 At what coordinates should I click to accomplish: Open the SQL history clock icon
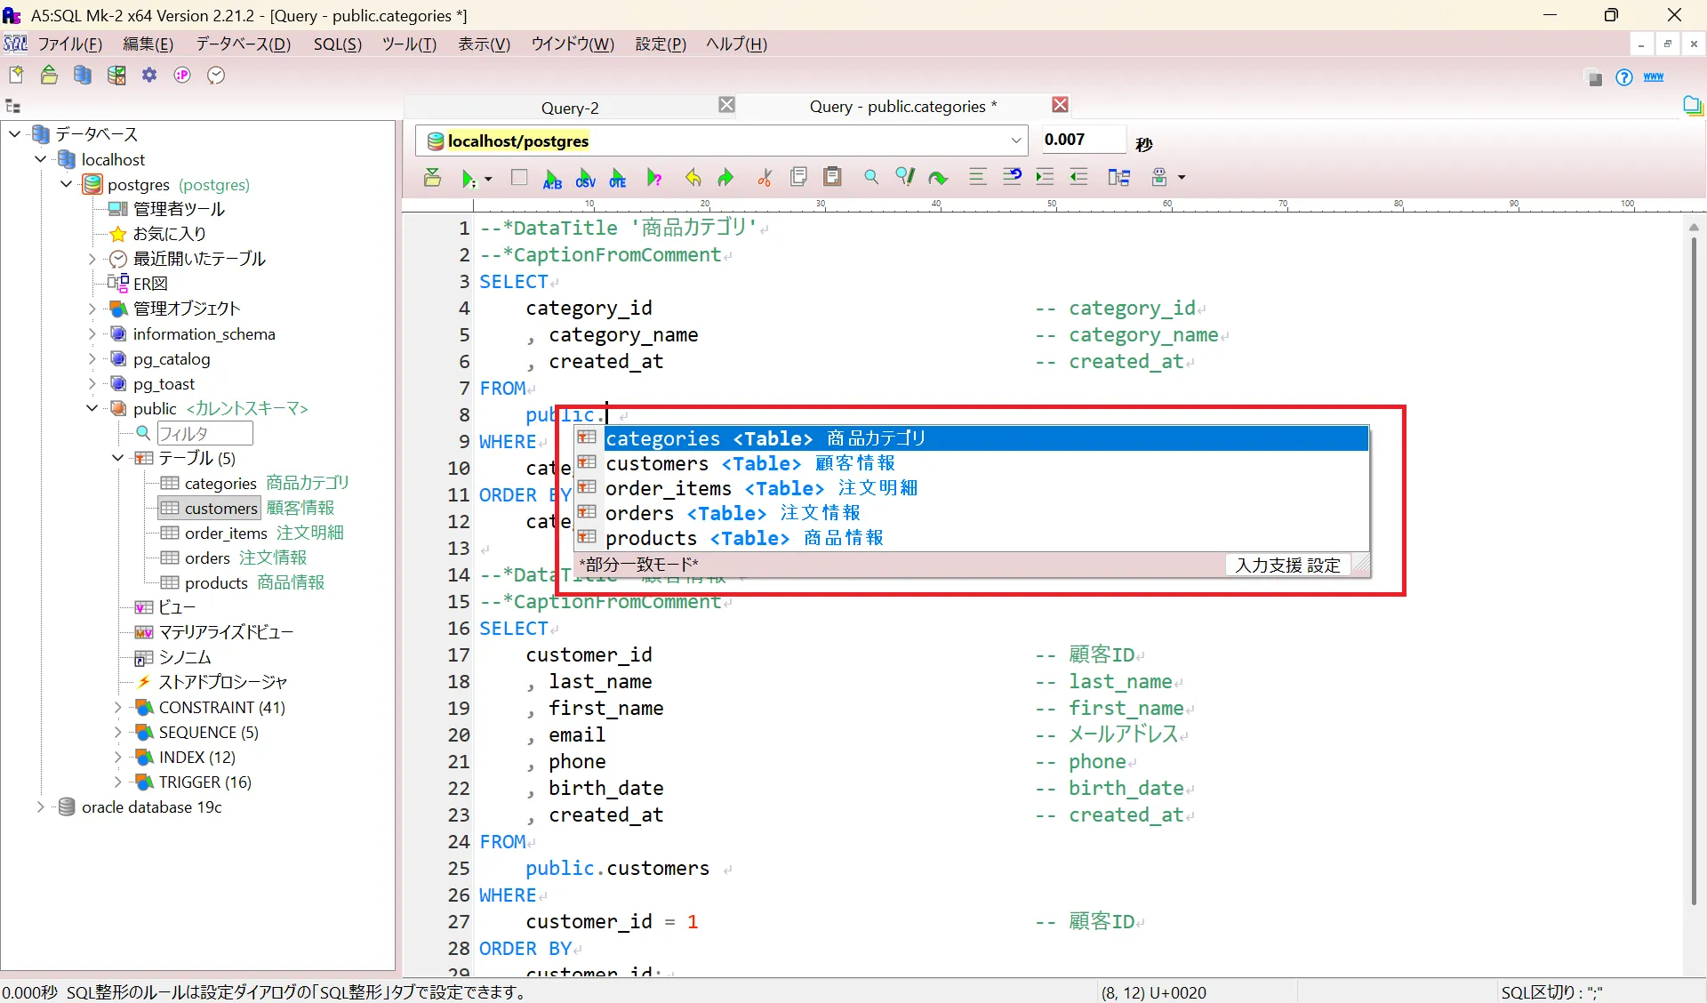click(x=216, y=76)
